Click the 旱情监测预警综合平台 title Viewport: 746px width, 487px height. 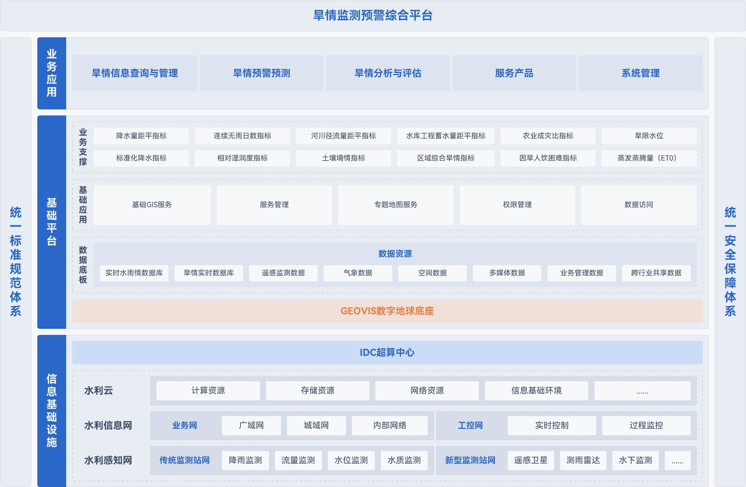tap(373, 15)
